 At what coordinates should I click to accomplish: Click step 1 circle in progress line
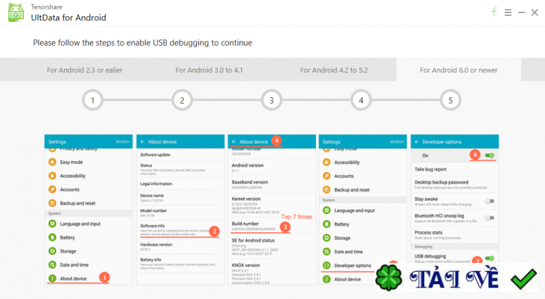93,100
